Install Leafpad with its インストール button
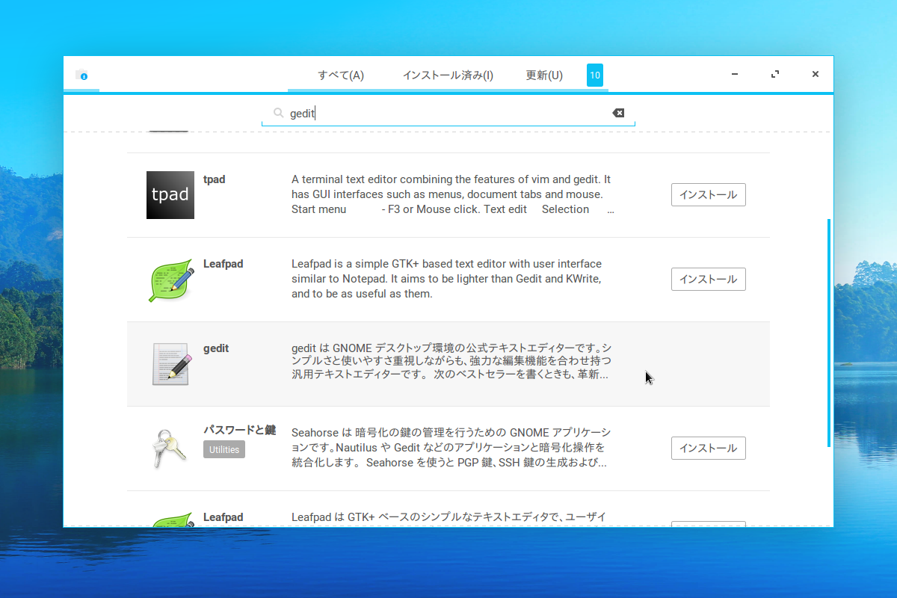The height and width of the screenshot is (598, 897). click(x=708, y=280)
